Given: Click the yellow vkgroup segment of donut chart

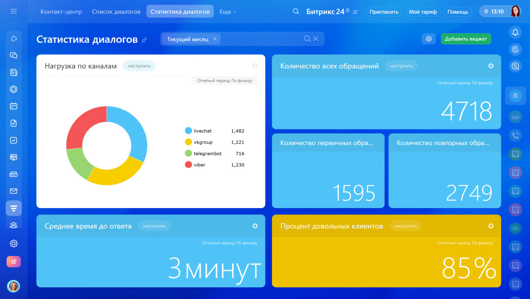Looking at the screenshot, I should 116,176.
